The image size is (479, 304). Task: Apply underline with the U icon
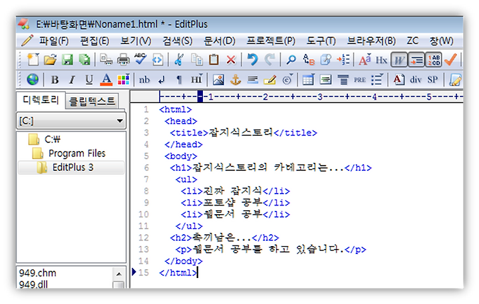click(89, 80)
